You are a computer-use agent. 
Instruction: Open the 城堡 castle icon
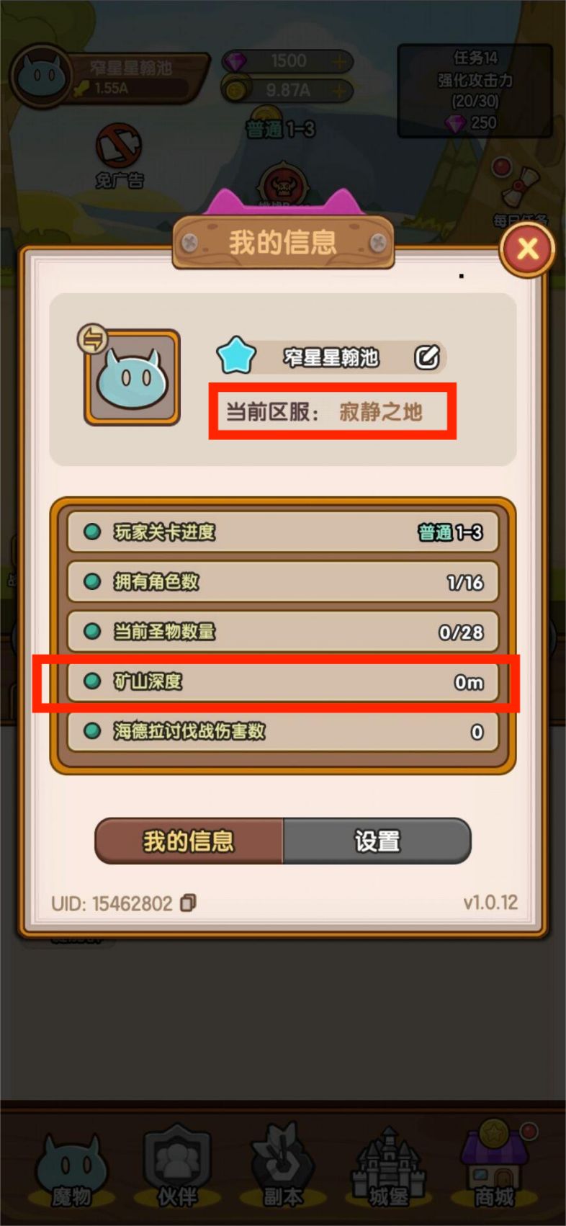tap(388, 1168)
